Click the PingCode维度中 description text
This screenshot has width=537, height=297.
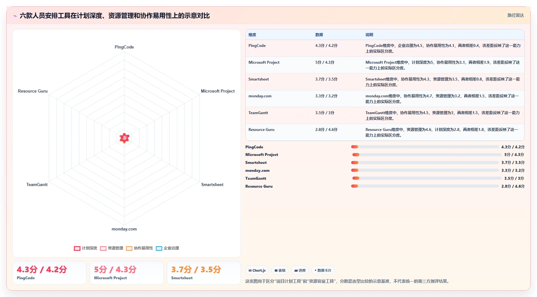pos(443,48)
